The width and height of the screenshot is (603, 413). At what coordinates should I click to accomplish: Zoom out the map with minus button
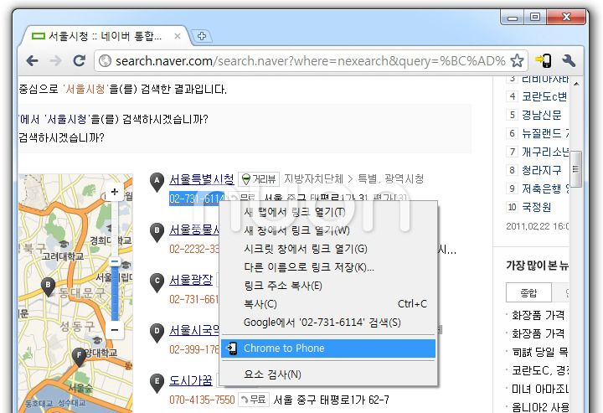pos(114,329)
